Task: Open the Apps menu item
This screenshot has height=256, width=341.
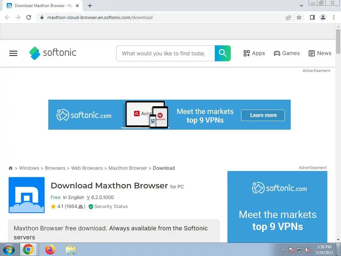Action: tap(254, 53)
